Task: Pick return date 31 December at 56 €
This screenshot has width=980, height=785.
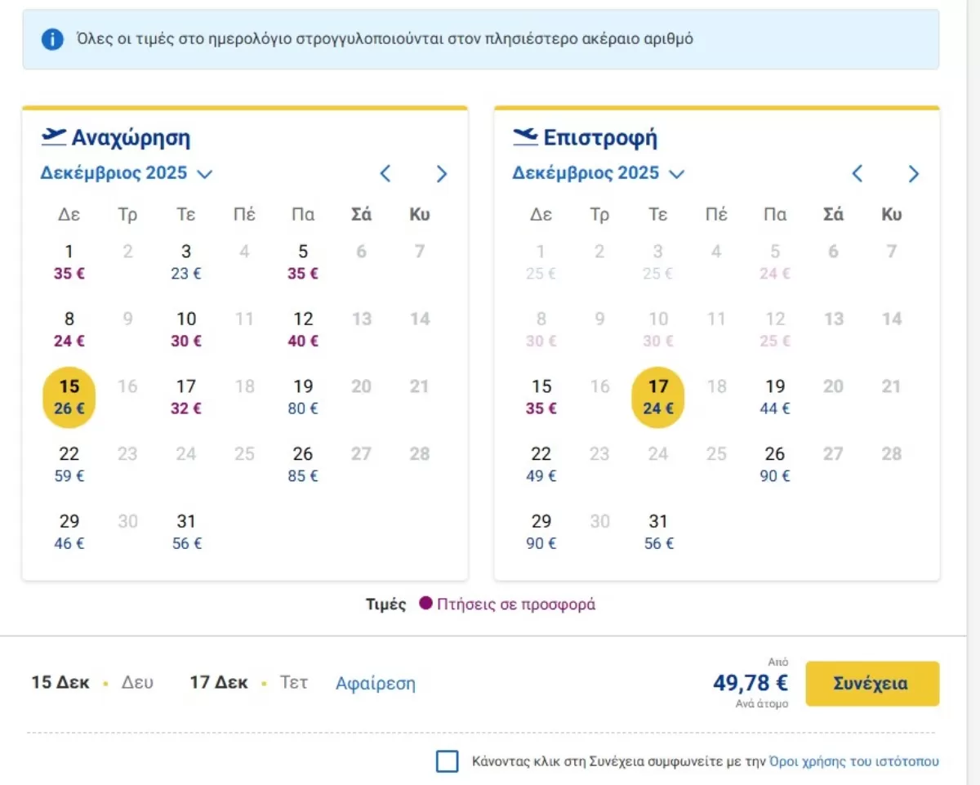Action: click(x=658, y=532)
